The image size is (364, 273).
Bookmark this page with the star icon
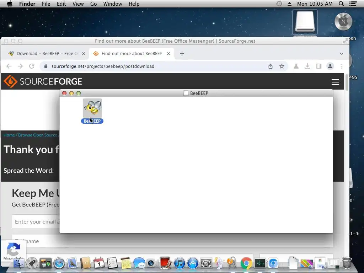coord(282,66)
